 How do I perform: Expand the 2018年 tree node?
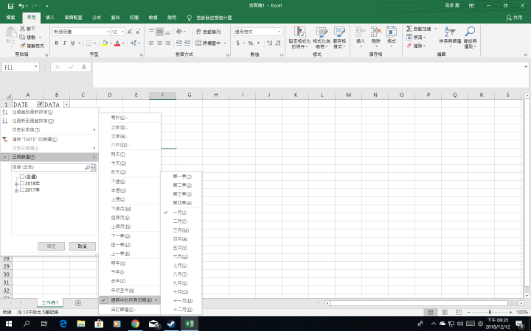click(x=16, y=184)
